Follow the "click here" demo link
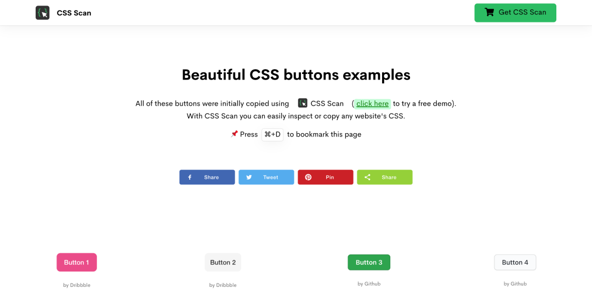592x295 pixels. [x=372, y=104]
